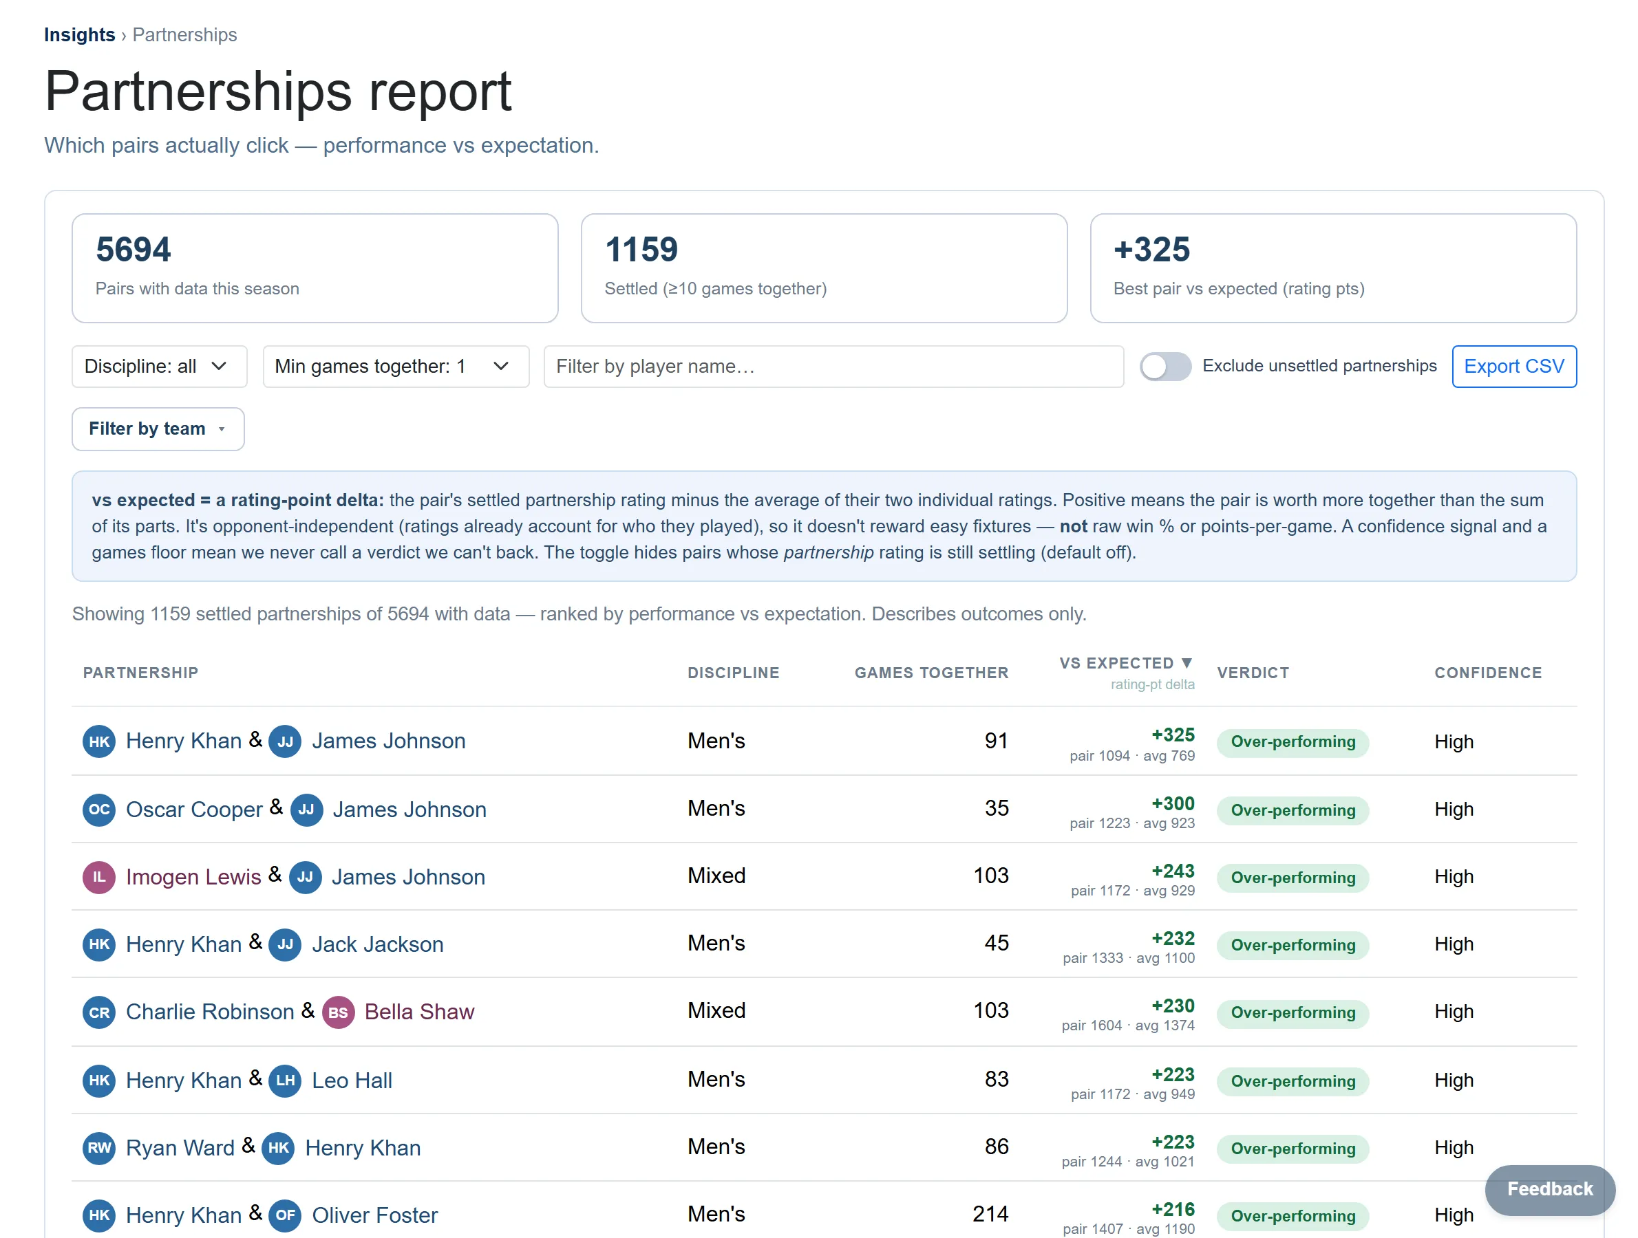Viewport: 1638px width, 1238px height.
Task: Open Discipline: all dropdown
Action: point(159,367)
